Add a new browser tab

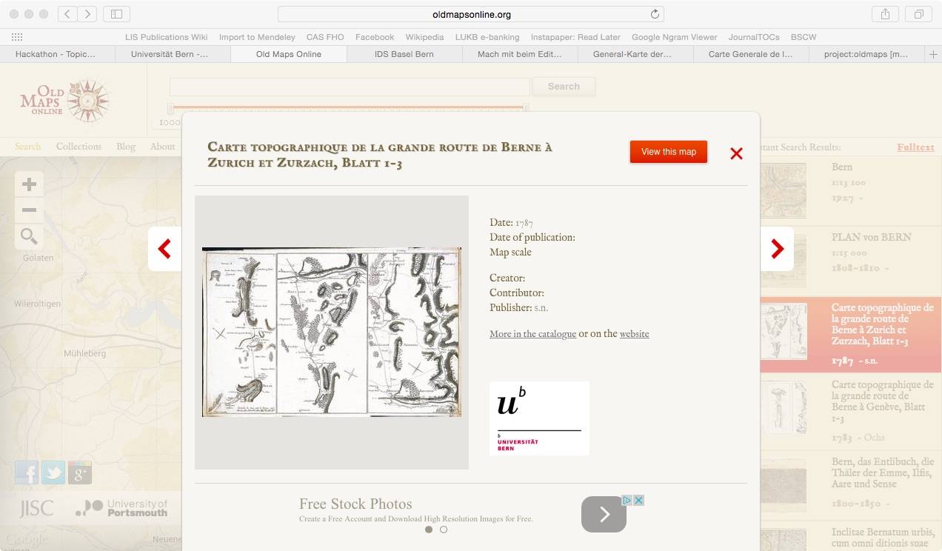933,54
